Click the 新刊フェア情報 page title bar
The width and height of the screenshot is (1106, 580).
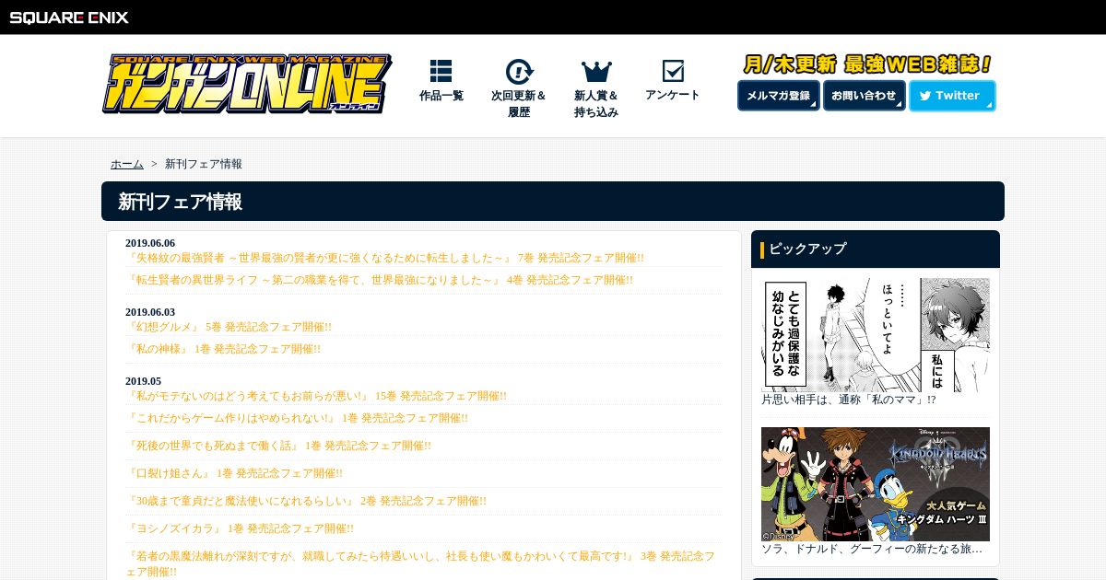(553, 202)
